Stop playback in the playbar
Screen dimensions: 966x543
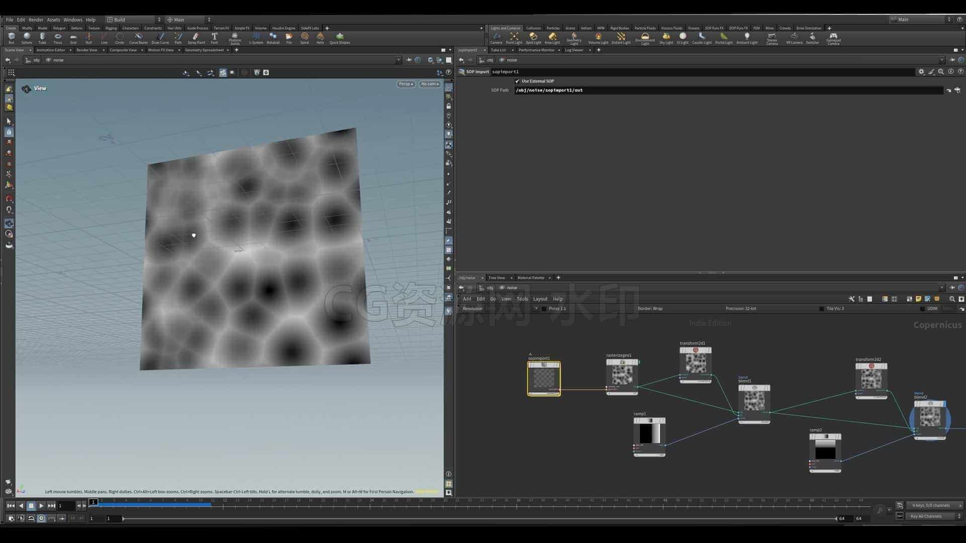[x=31, y=505]
